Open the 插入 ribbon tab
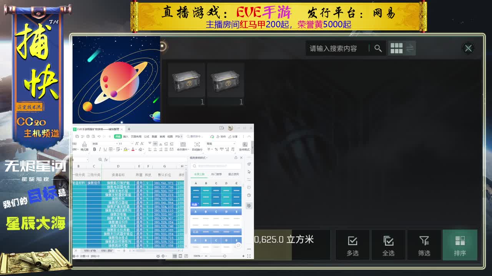 [126, 136]
